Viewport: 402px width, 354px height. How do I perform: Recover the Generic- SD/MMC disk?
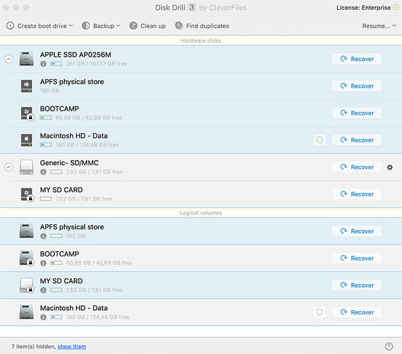(x=357, y=167)
